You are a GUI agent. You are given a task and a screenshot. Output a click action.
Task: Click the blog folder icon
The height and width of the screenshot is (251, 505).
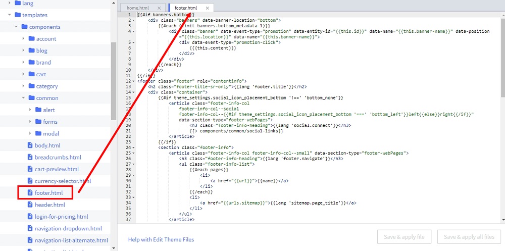31,51
